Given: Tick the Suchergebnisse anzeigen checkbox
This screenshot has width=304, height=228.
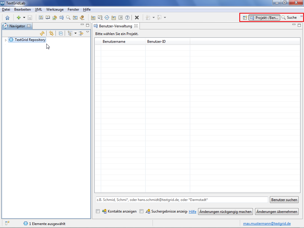Looking at the screenshot, I should click(141, 211).
